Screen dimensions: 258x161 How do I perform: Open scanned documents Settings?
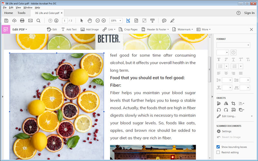[x=224, y=131]
